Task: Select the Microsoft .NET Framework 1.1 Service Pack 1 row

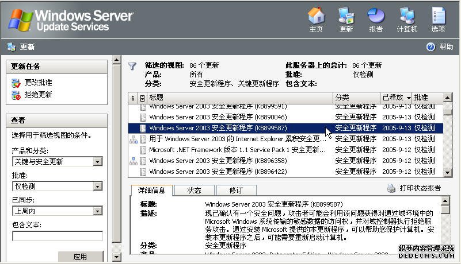Action: point(286,150)
